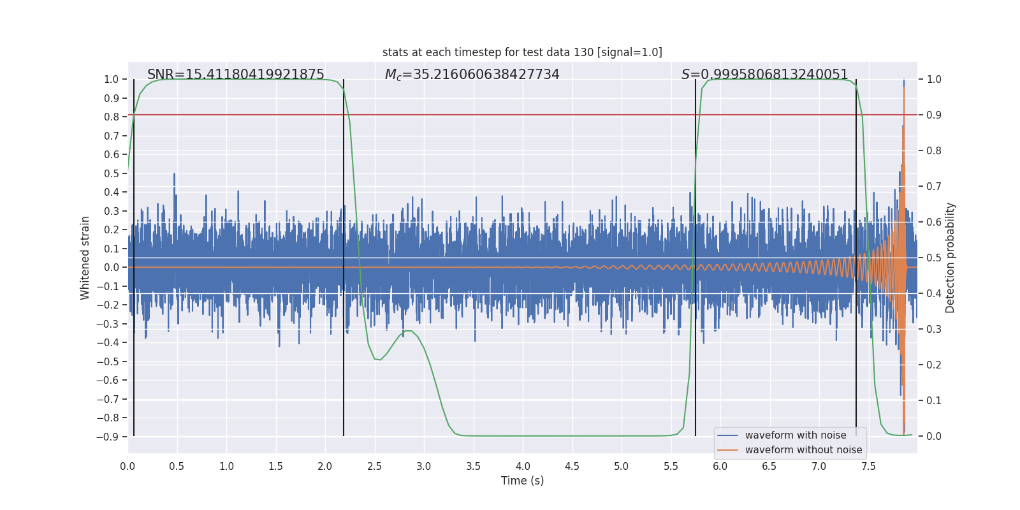Click the 'Detection probability' axis label
The width and height of the screenshot is (1020, 510).
coord(951,258)
